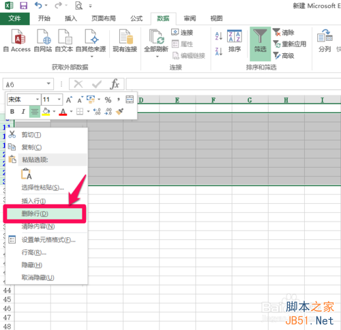
Task: Sort descending Z to A
Action: (x=219, y=51)
